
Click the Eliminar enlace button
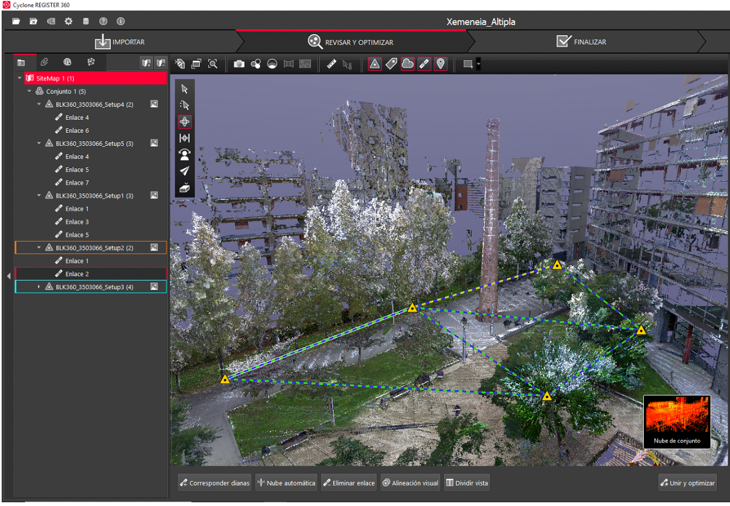(x=349, y=483)
